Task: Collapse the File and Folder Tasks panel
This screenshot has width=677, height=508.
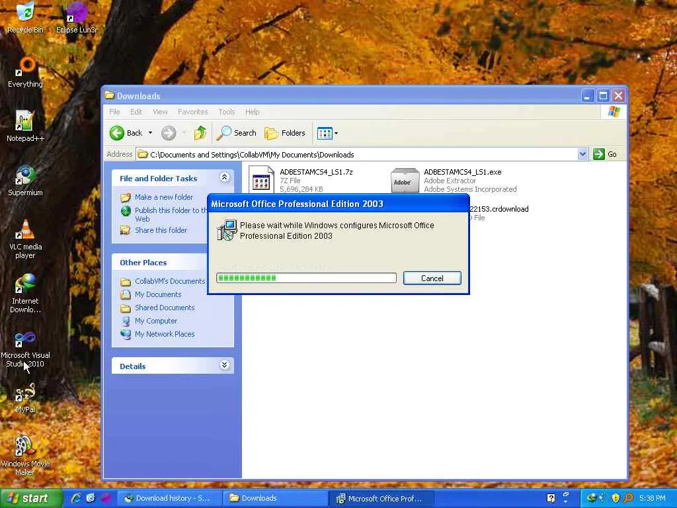Action: click(x=224, y=177)
